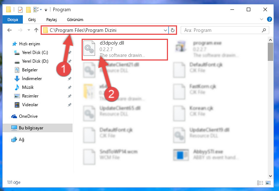
Task: Refresh the current folder view
Action: click(x=172, y=30)
